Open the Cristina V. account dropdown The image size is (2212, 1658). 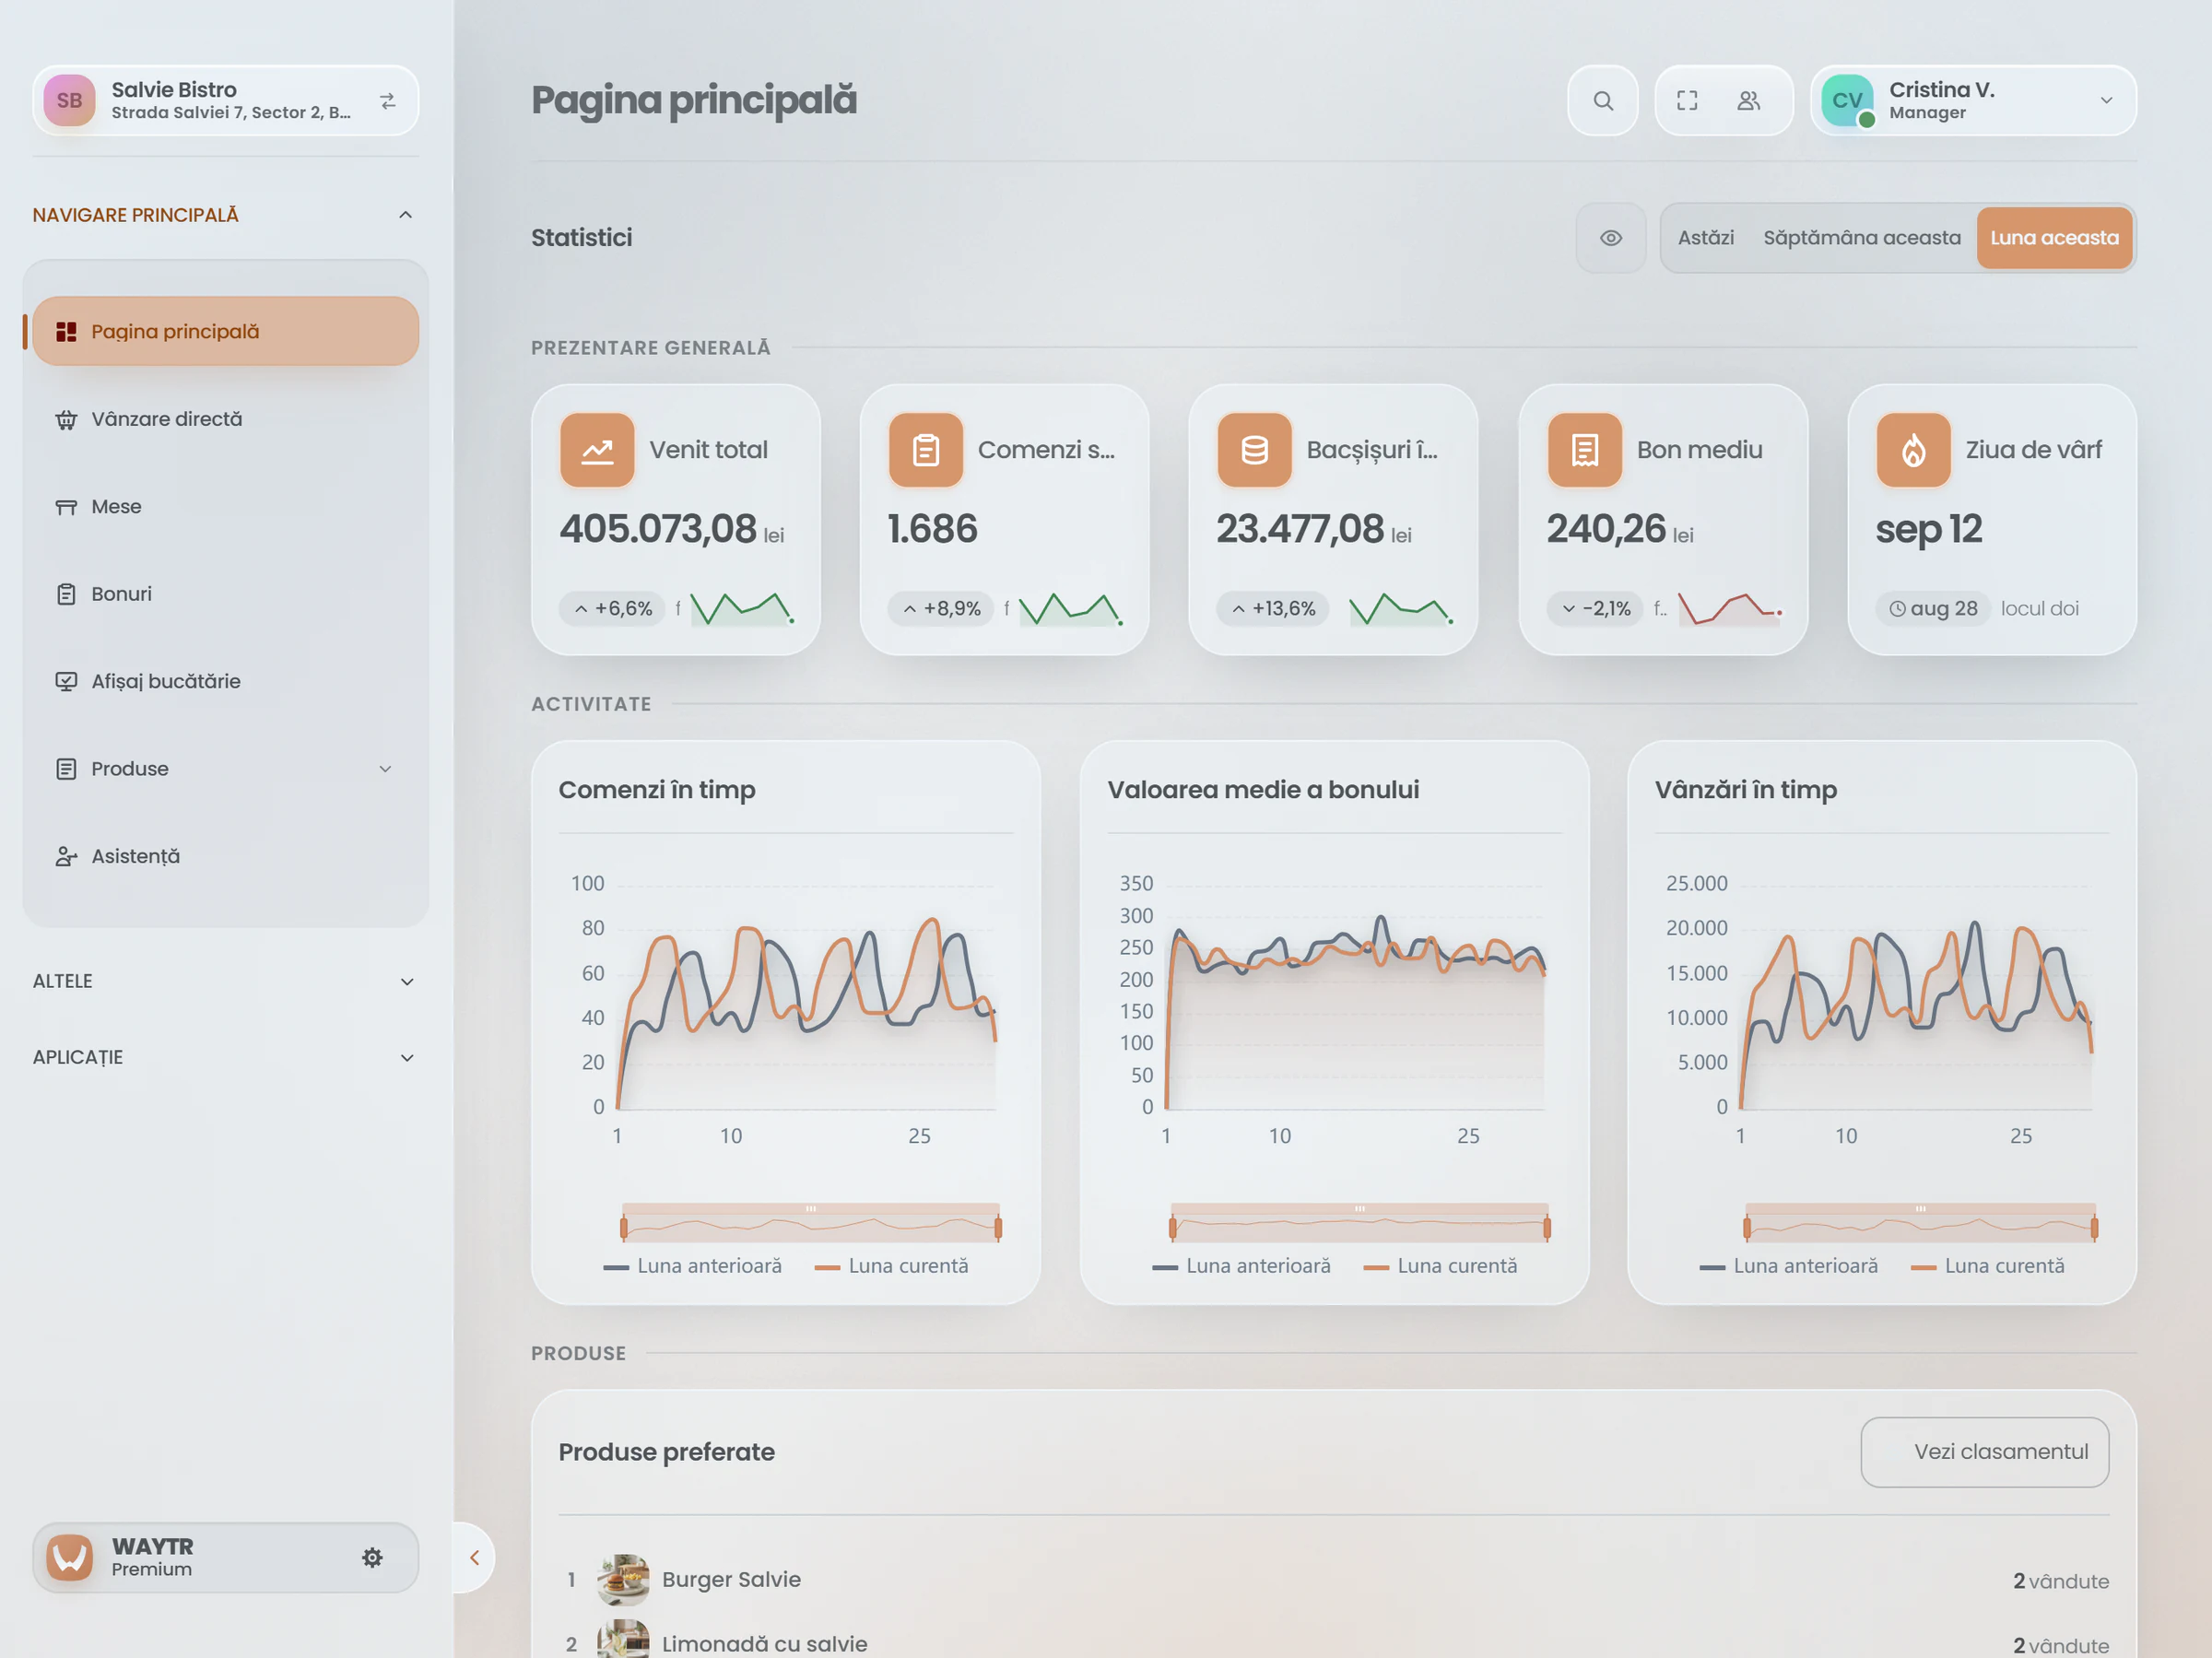point(1973,100)
